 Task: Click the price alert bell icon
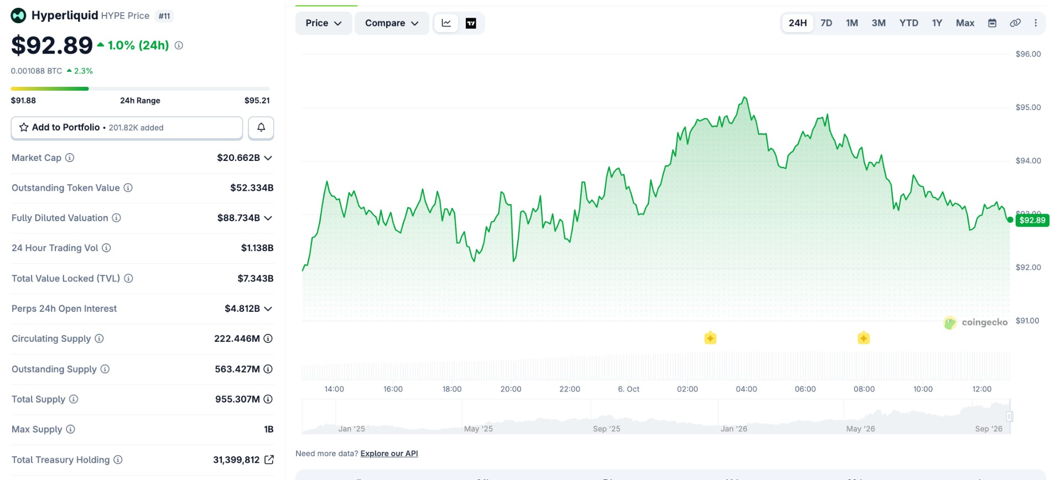pyautogui.click(x=261, y=128)
